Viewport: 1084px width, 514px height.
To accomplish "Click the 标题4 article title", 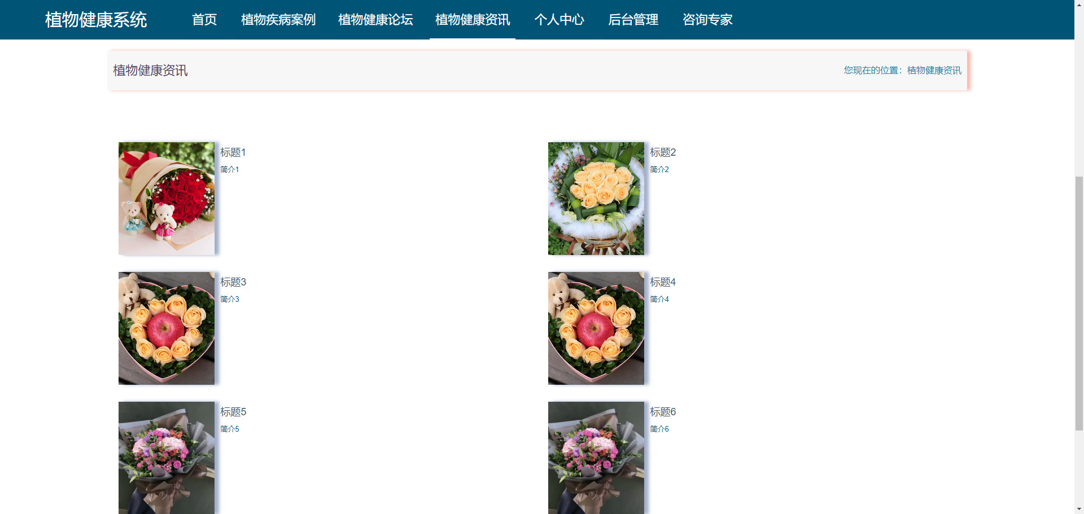I will point(663,282).
